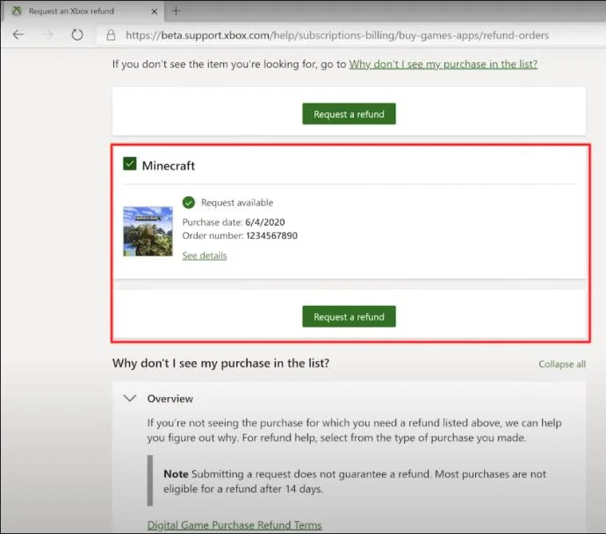Open a new browser tab
Viewport: 606px width, 534px height.
[176, 11]
